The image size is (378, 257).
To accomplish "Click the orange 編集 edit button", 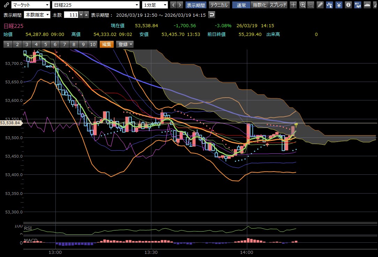I will tap(107, 44).
